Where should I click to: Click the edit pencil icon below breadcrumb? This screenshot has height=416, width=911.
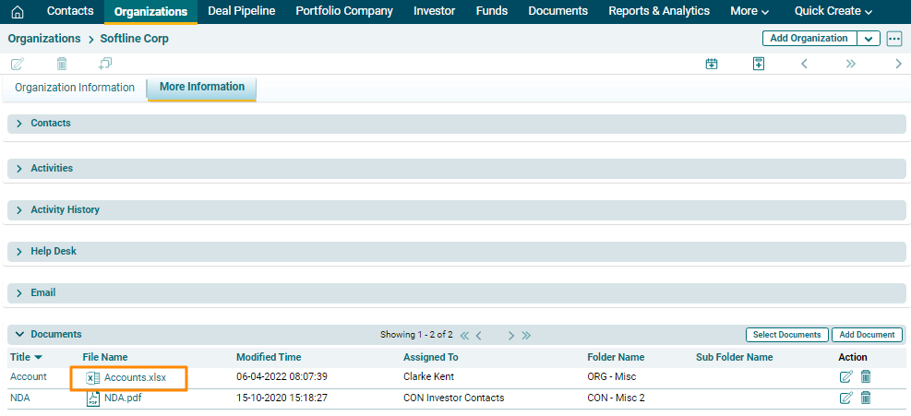(18, 64)
